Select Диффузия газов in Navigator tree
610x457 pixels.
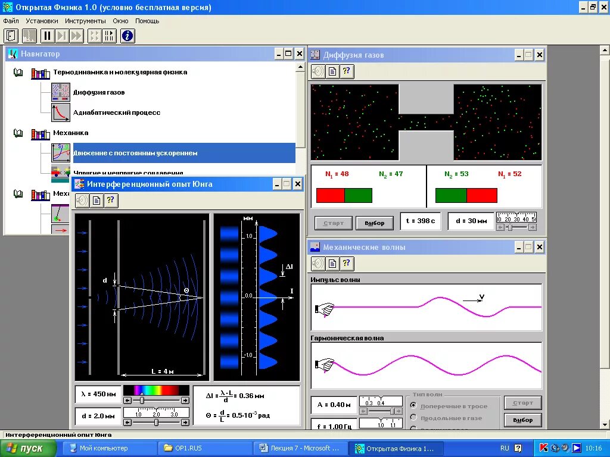(99, 92)
